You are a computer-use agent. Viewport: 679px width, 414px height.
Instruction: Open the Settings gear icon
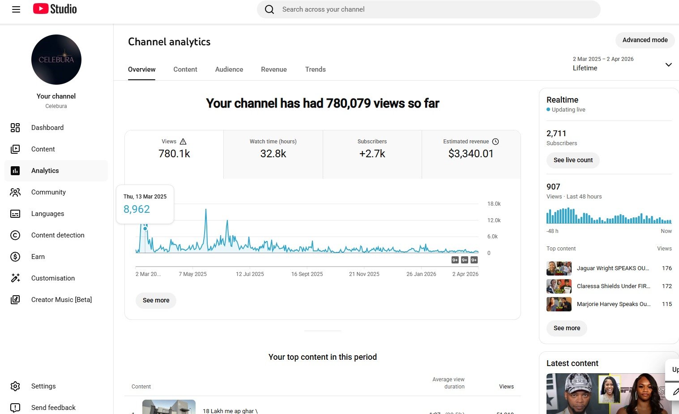pyautogui.click(x=15, y=386)
